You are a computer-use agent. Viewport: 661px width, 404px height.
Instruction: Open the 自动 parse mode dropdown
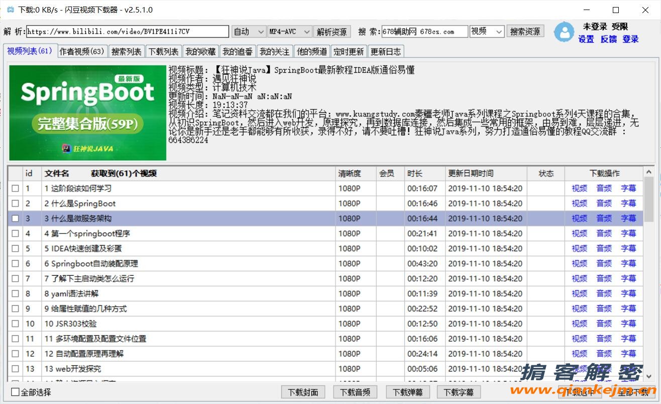coord(249,32)
